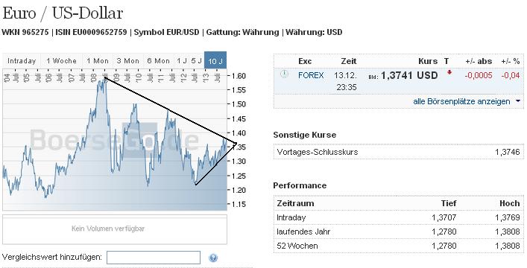This screenshot has height=268, width=527.
Task: Select the 5 J chart tab
Action: click(x=197, y=61)
